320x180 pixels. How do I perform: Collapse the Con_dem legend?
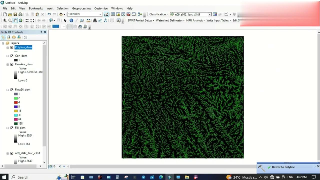[8, 56]
